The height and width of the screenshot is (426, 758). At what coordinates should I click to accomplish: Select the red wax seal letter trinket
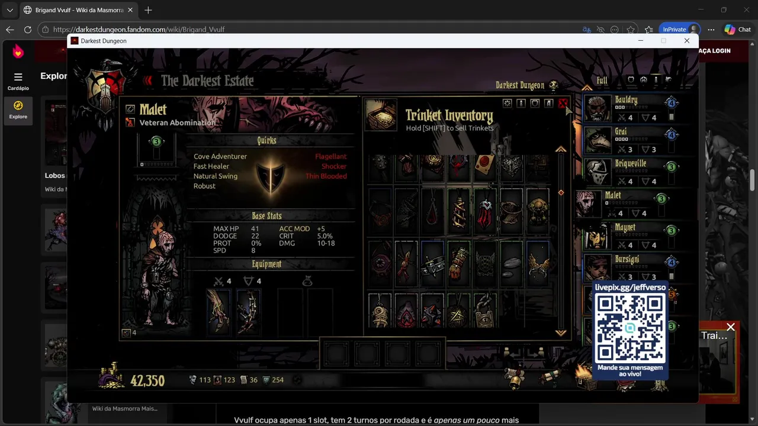coord(485,167)
